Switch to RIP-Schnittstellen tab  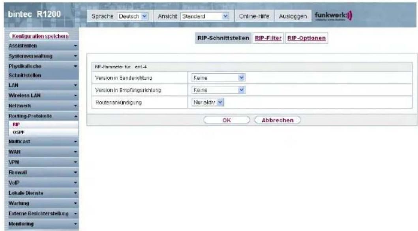tap(223, 38)
